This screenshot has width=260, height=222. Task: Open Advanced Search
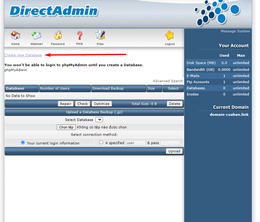pos(168,81)
